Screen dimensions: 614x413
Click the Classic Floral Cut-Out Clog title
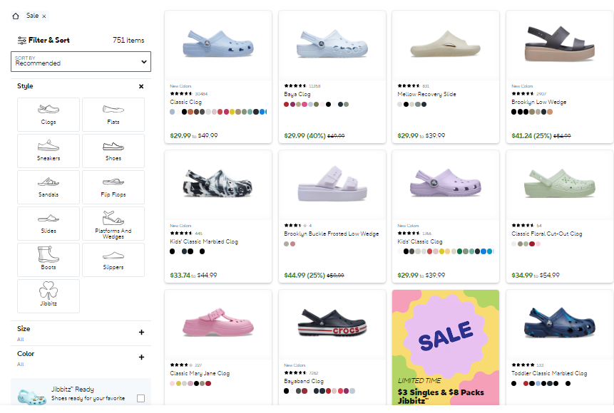547,234
